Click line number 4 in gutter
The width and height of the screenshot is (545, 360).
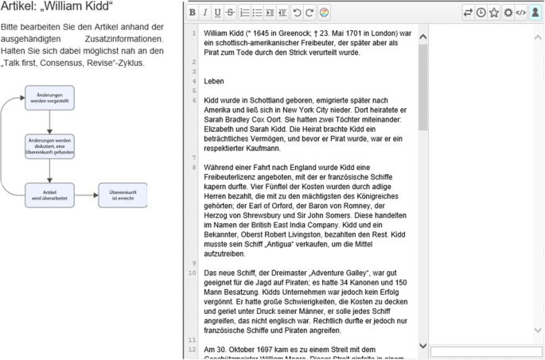(194, 81)
